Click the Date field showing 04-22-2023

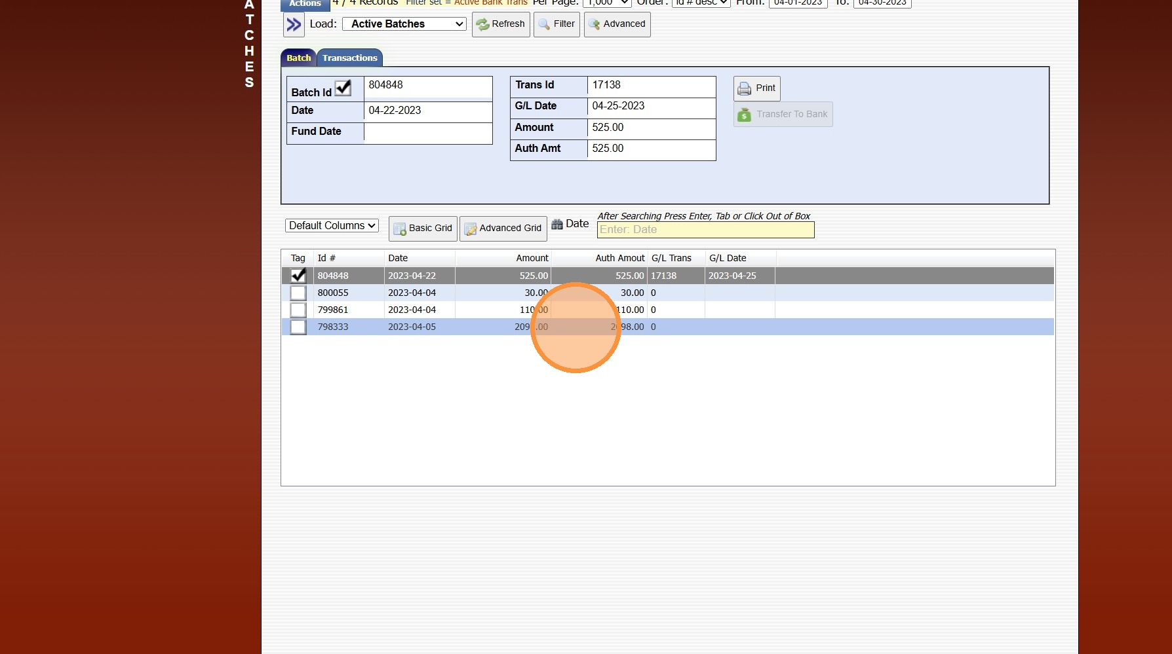[x=428, y=111]
